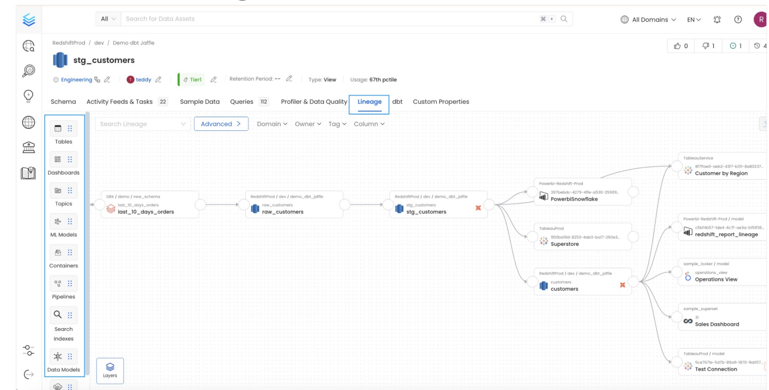769x390 pixels.
Task: Select the ML Models entity icon
Action: point(58,222)
